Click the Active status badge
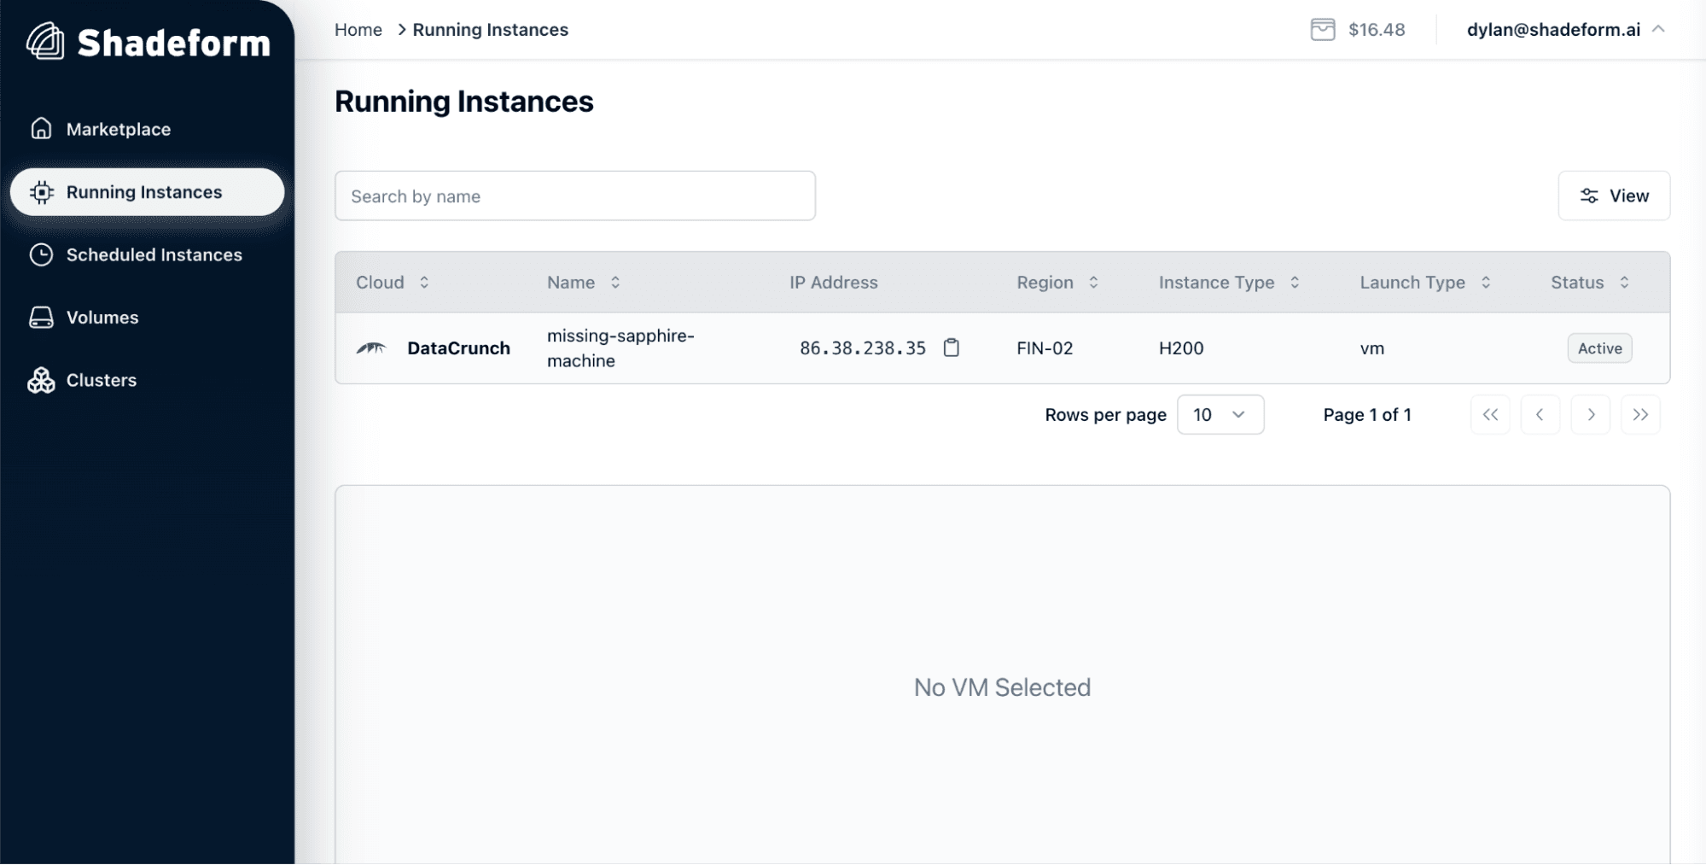 coord(1599,348)
